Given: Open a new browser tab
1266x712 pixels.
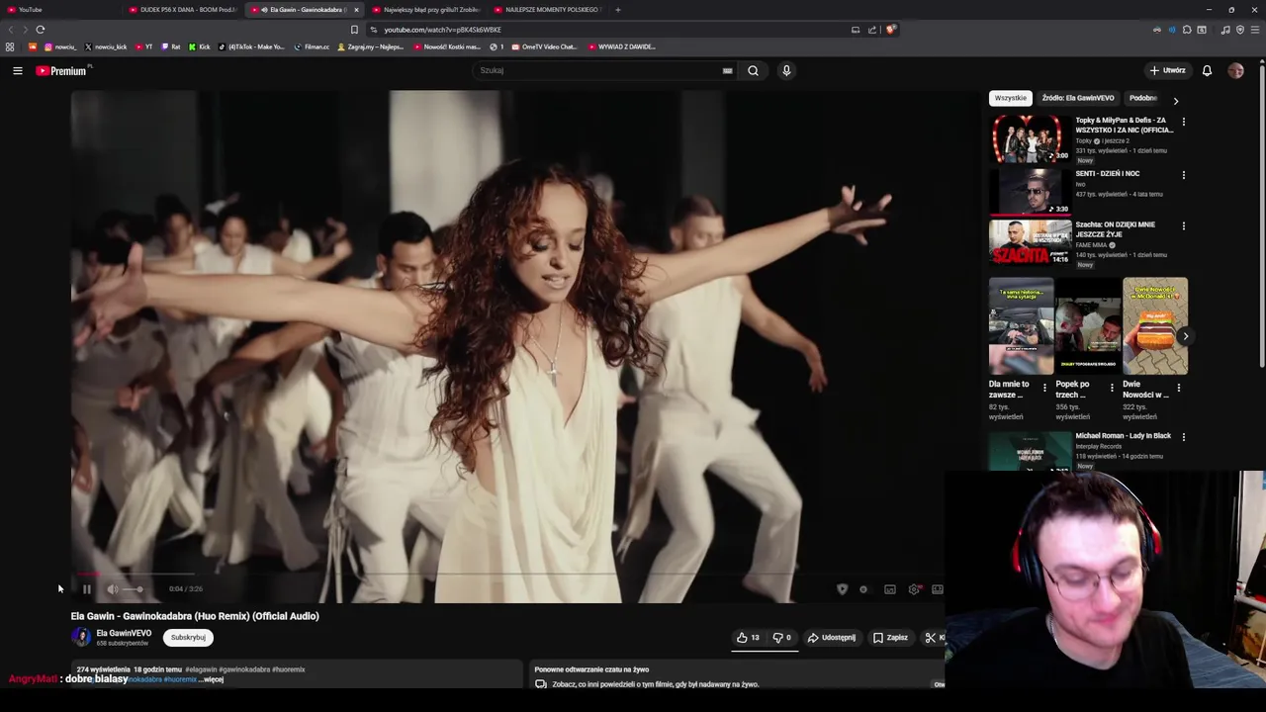Looking at the screenshot, I should coord(617,10).
